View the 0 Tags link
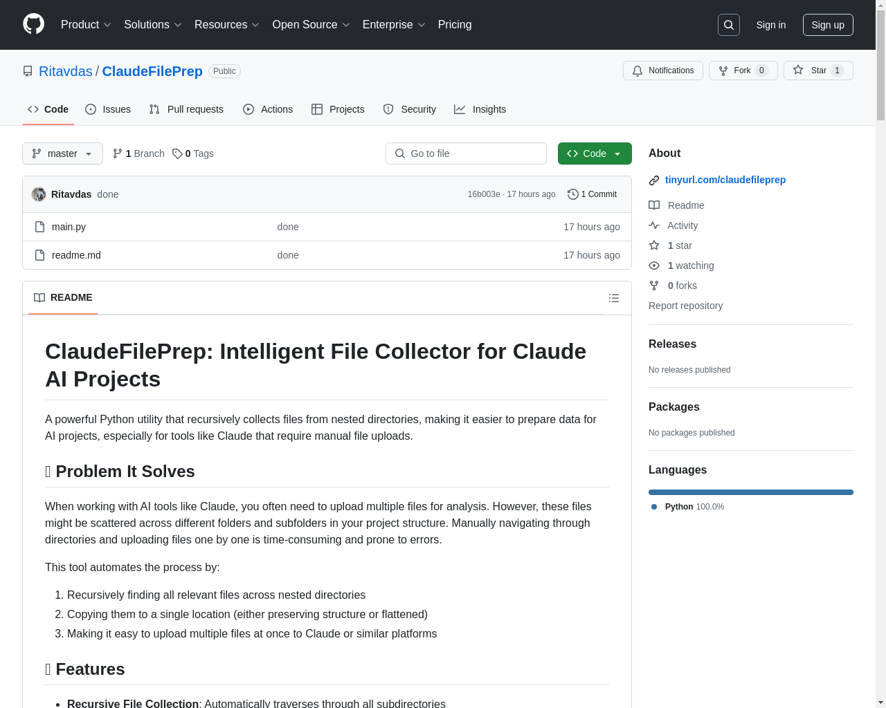This screenshot has width=886, height=708. (x=193, y=153)
